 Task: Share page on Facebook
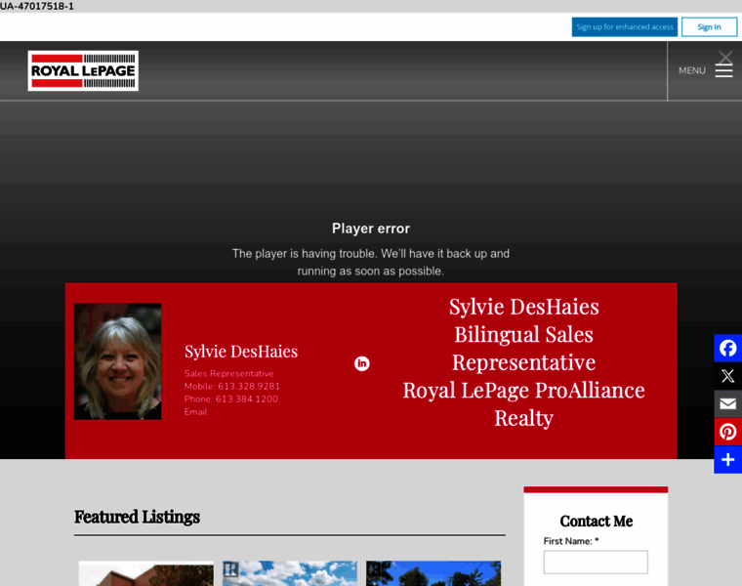[727, 349]
